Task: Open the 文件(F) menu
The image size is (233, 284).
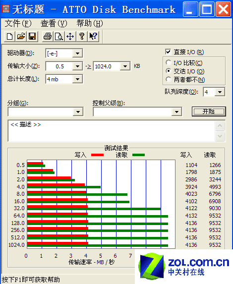Action: [18, 23]
